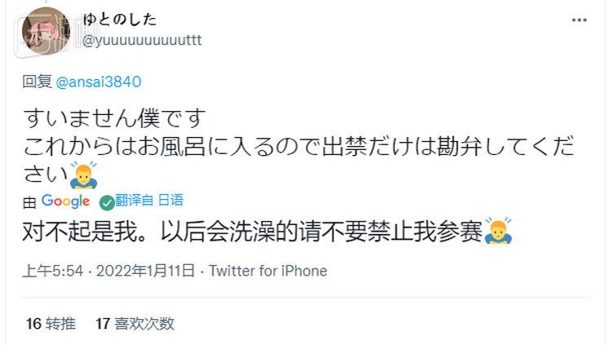Open the @ansai3840 mention link

tap(99, 82)
